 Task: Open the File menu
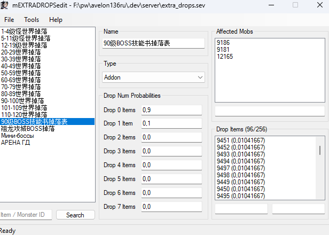[x=9, y=20]
